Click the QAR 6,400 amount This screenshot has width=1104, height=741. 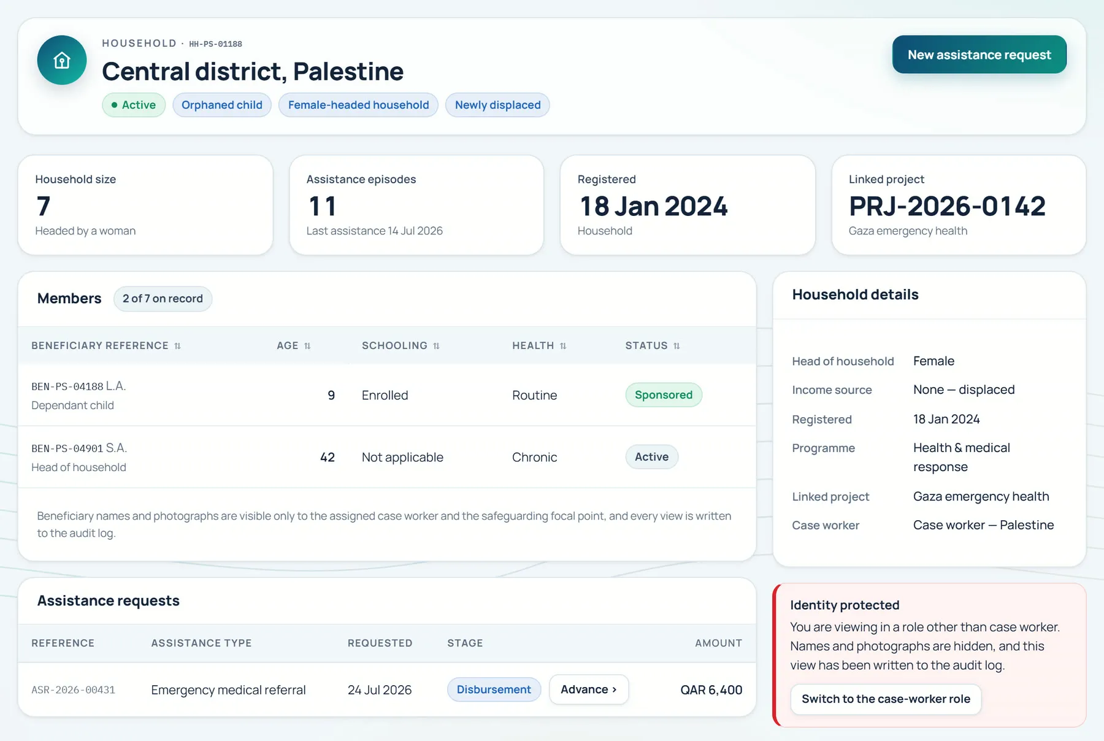tap(711, 690)
